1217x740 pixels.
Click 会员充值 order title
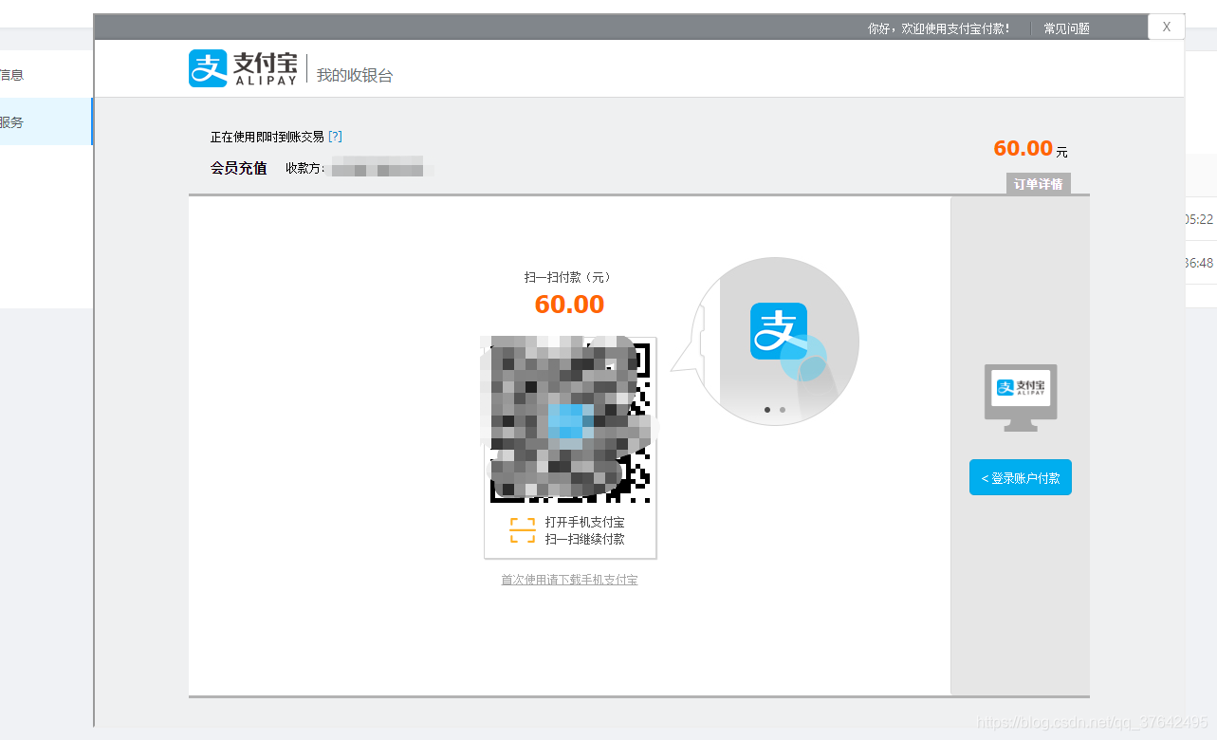point(238,168)
